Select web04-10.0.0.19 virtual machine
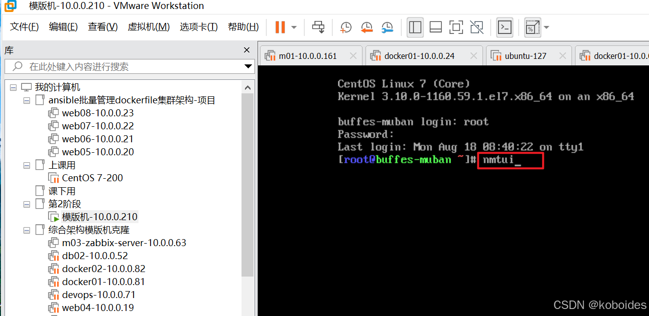This screenshot has width=649, height=316. click(97, 308)
